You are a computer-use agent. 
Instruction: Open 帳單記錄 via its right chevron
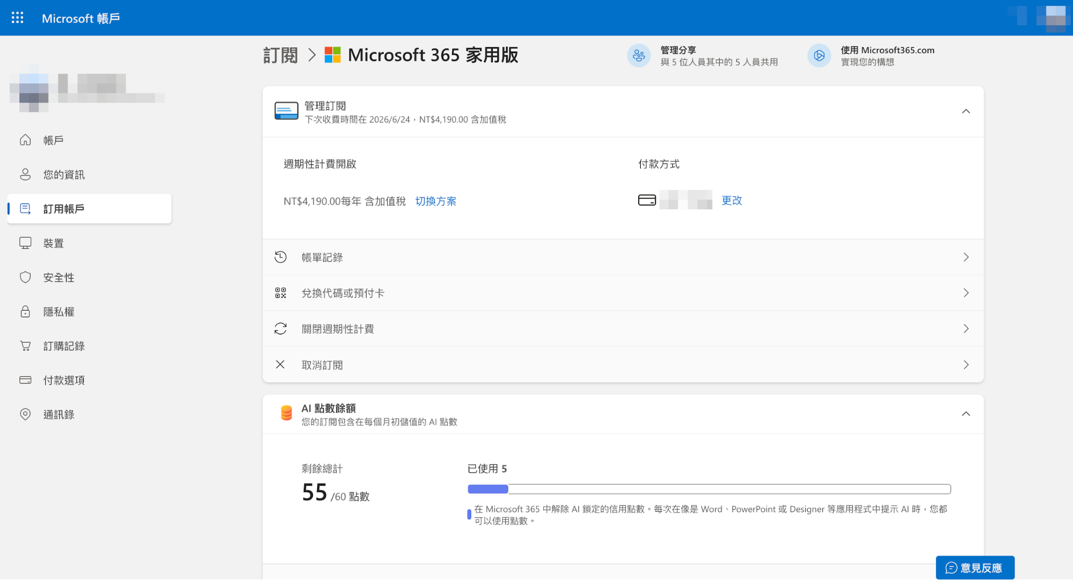click(x=966, y=257)
